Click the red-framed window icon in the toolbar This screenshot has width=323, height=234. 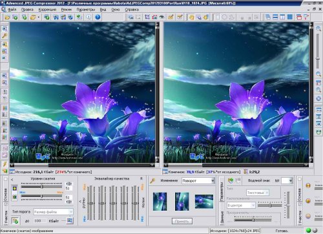click(299, 17)
